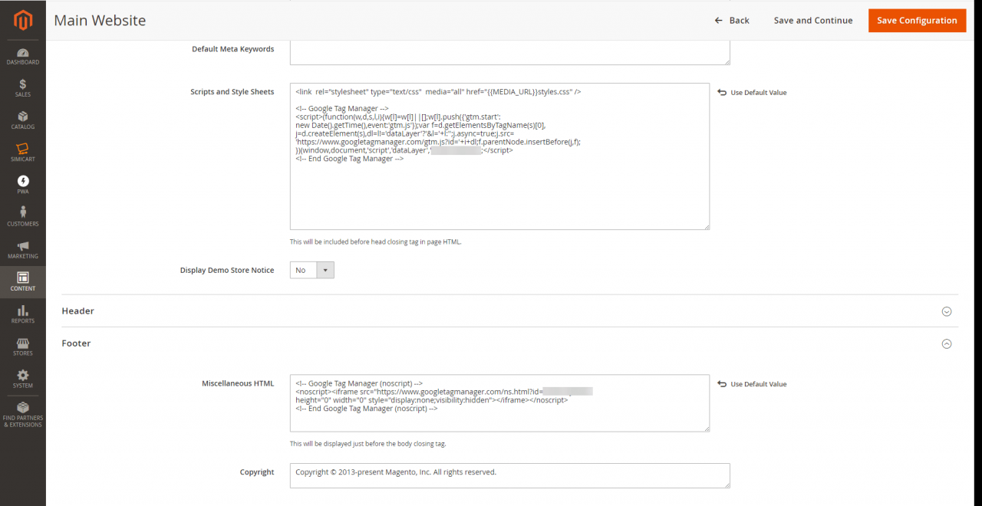Select the Customers sidebar icon
Viewport: 982px width, 506px height.
[22, 217]
